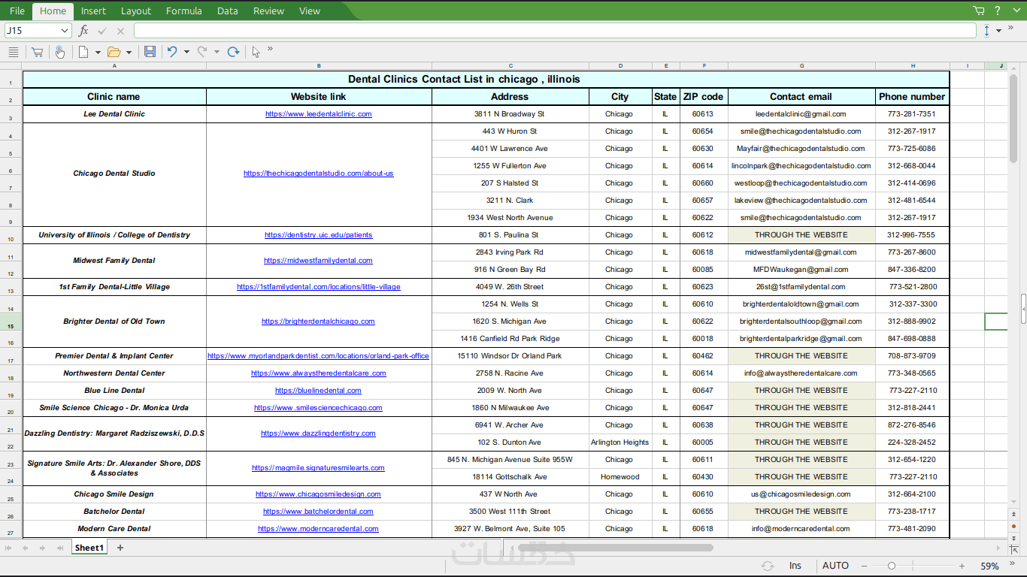1027x577 pixels.
Task: Open the Undo history dropdown arrow
Action: pyautogui.click(x=186, y=53)
